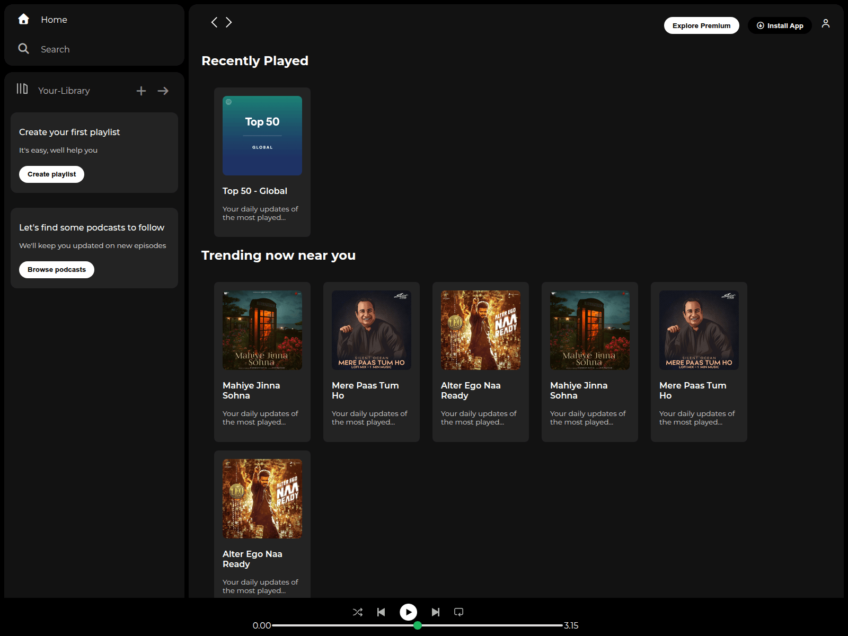Screen dimensions: 848x636
Task: Click 'It's easy, well help you' text
Action: tap(58, 151)
